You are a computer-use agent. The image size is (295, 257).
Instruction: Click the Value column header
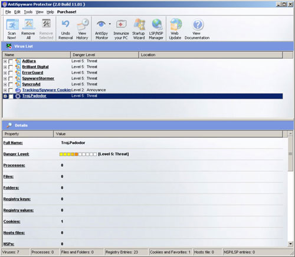pyautogui.click(x=168, y=134)
